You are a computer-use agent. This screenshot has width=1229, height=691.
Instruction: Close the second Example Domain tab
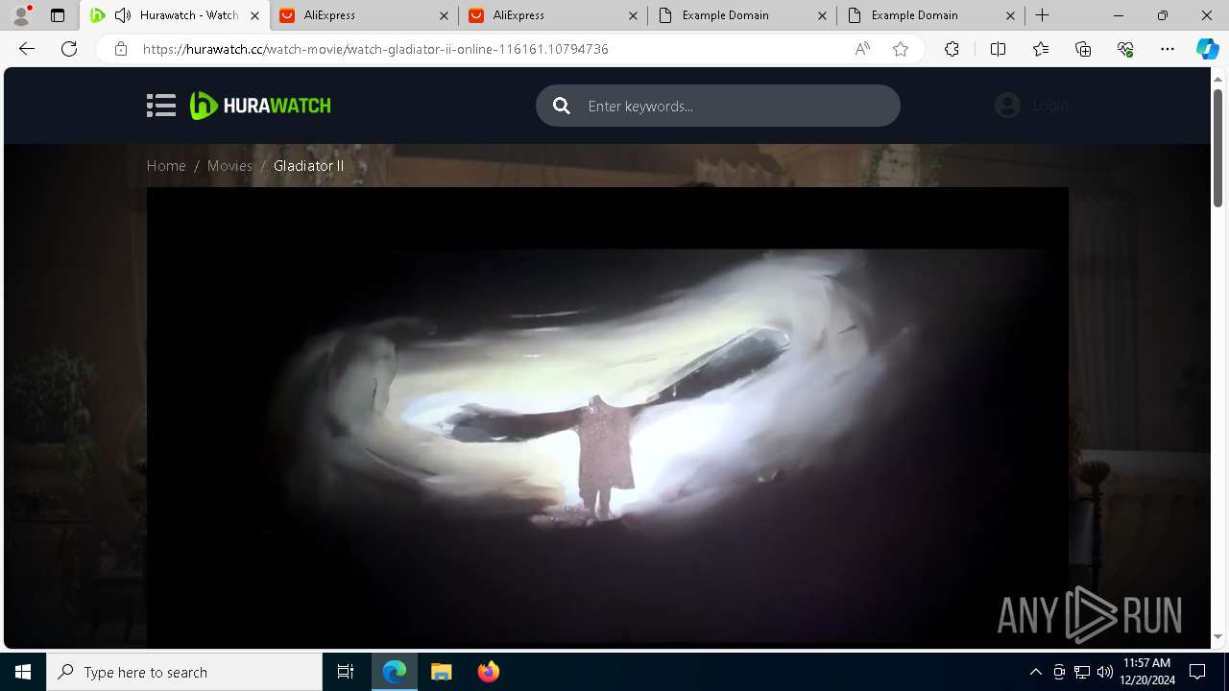click(x=1011, y=15)
